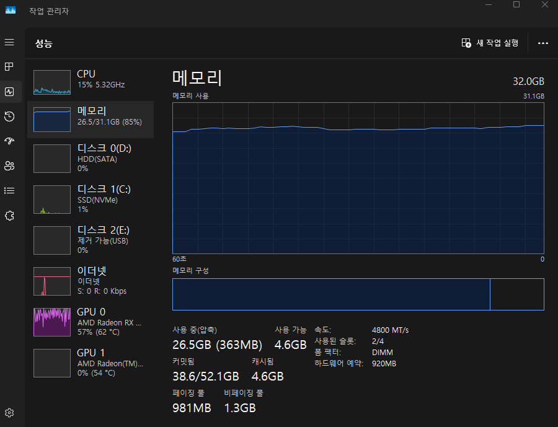Click the 981MB paged pool value
This screenshot has height=427, width=558.
(x=192, y=408)
